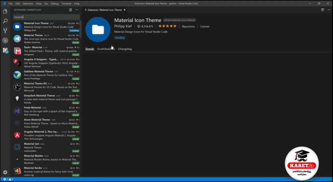Viewport: 333px width, 182px height.
Task: Open the License link
Action: pyautogui.click(x=205, y=27)
